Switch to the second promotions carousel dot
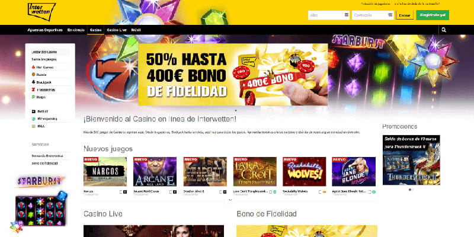474x237 pixels. click(413, 190)
